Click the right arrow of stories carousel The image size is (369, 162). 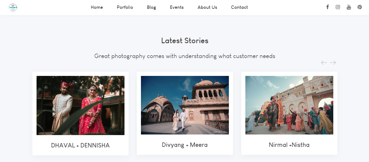[x=333, y=63]
